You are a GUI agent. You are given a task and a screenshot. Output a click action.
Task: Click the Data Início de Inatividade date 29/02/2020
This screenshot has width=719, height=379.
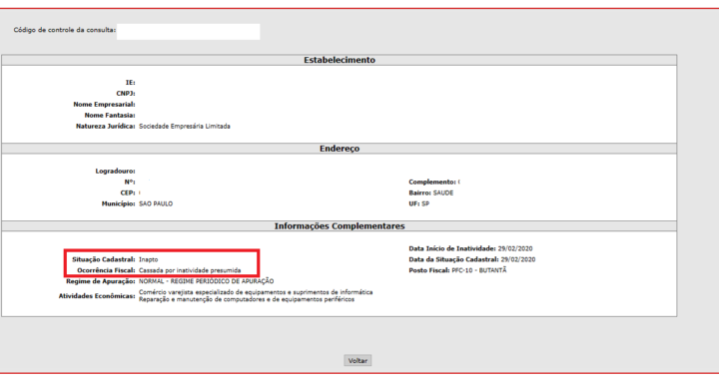tap(515, 248)
